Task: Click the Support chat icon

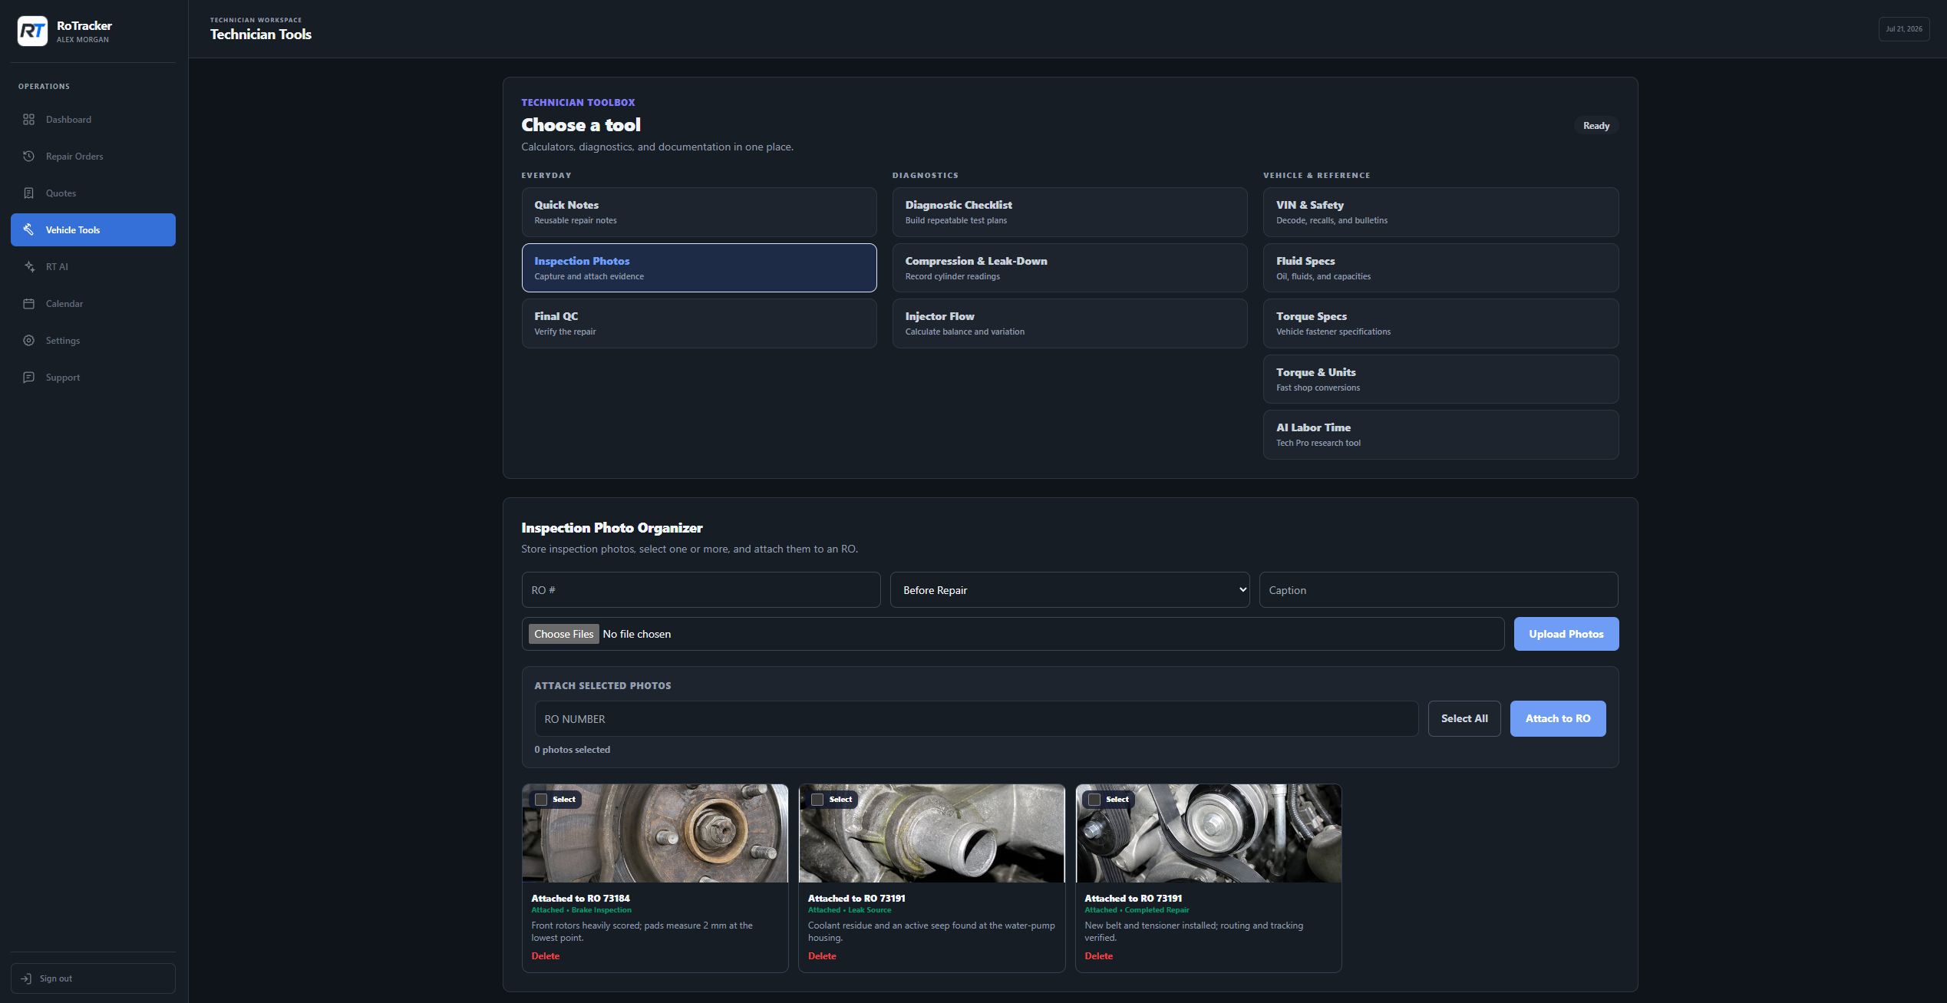Action: pos(28,378)
